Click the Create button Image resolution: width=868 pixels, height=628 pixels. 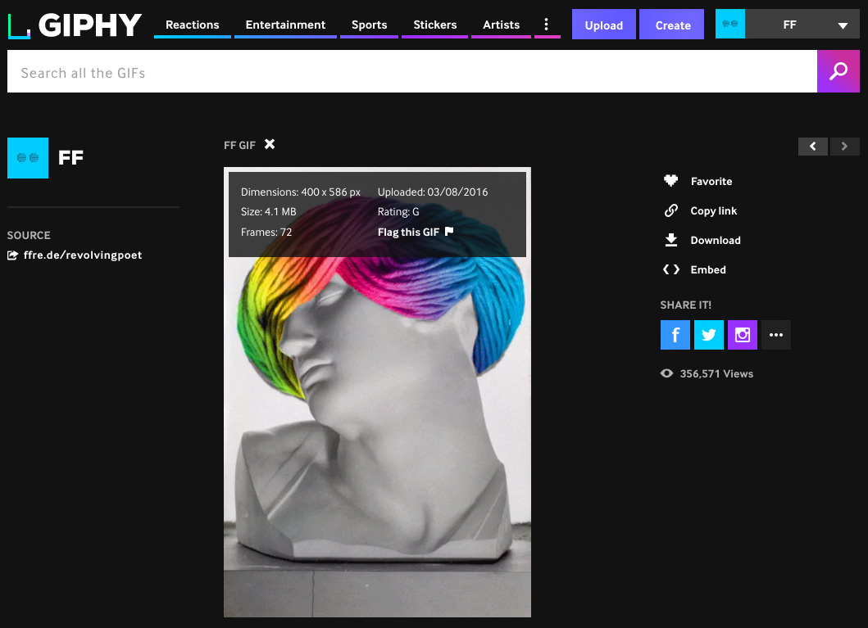click(672, 25)
